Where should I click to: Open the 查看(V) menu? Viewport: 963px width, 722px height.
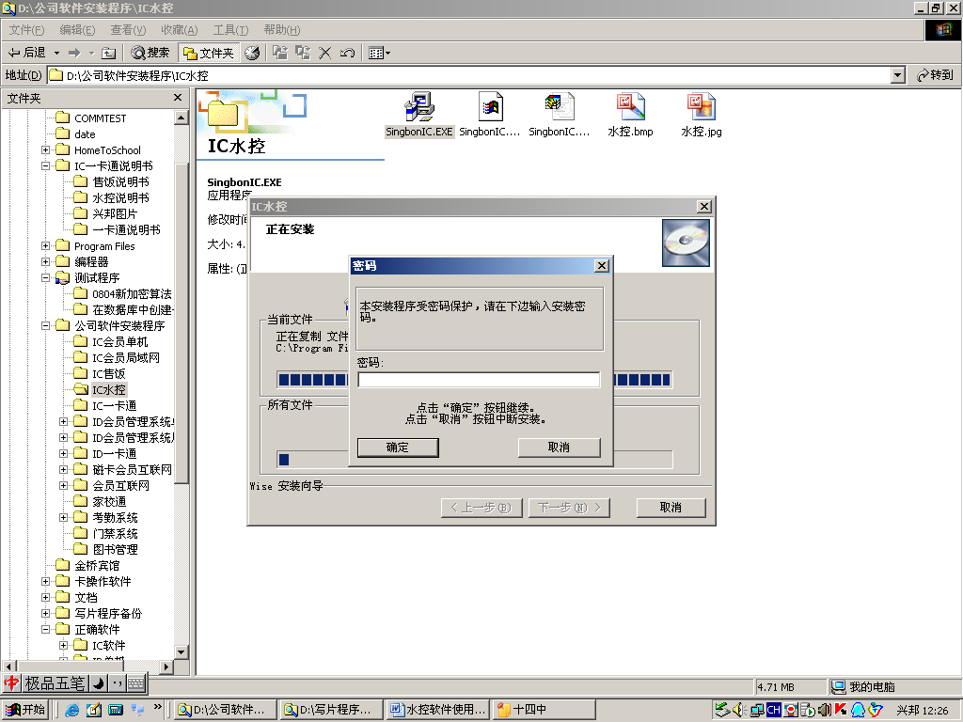pos(128,30)
